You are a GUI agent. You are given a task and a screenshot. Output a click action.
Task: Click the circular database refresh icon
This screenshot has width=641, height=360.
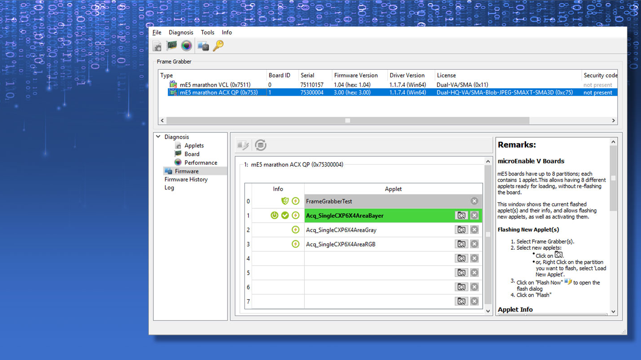pyautogui.click(x=261, y=145)
